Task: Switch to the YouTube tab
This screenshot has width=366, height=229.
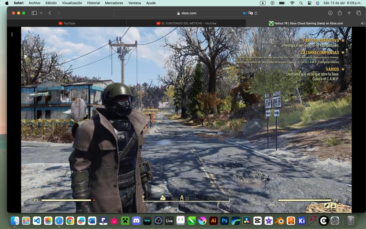Action: 67,23
